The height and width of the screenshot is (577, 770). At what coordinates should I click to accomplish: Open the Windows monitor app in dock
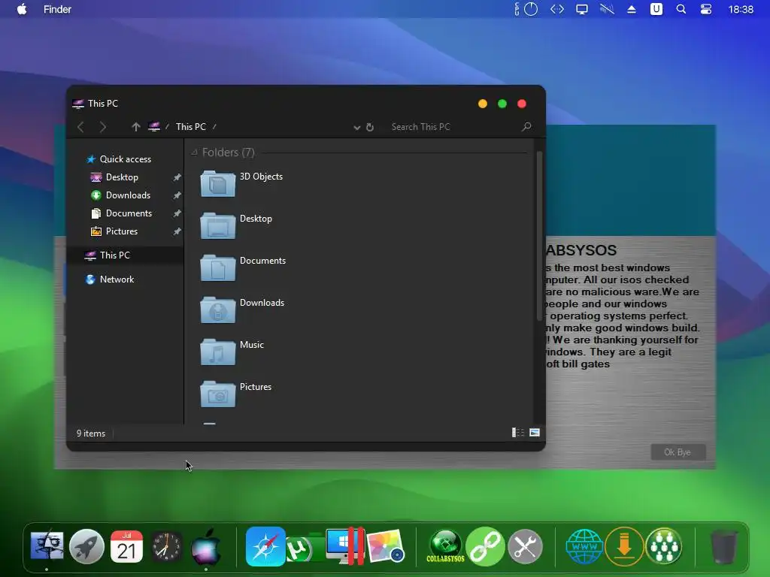(x=344, y=546)
